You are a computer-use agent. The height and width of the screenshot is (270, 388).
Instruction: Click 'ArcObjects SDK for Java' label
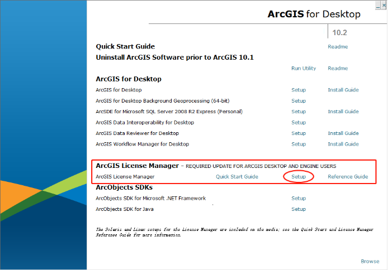[x=125, y=209]
